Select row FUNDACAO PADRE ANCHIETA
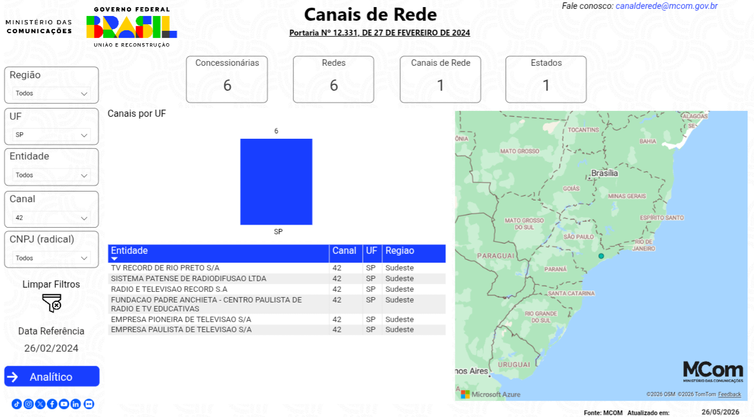The height and width of the screenshot is (417, 754). click(277, 304)
